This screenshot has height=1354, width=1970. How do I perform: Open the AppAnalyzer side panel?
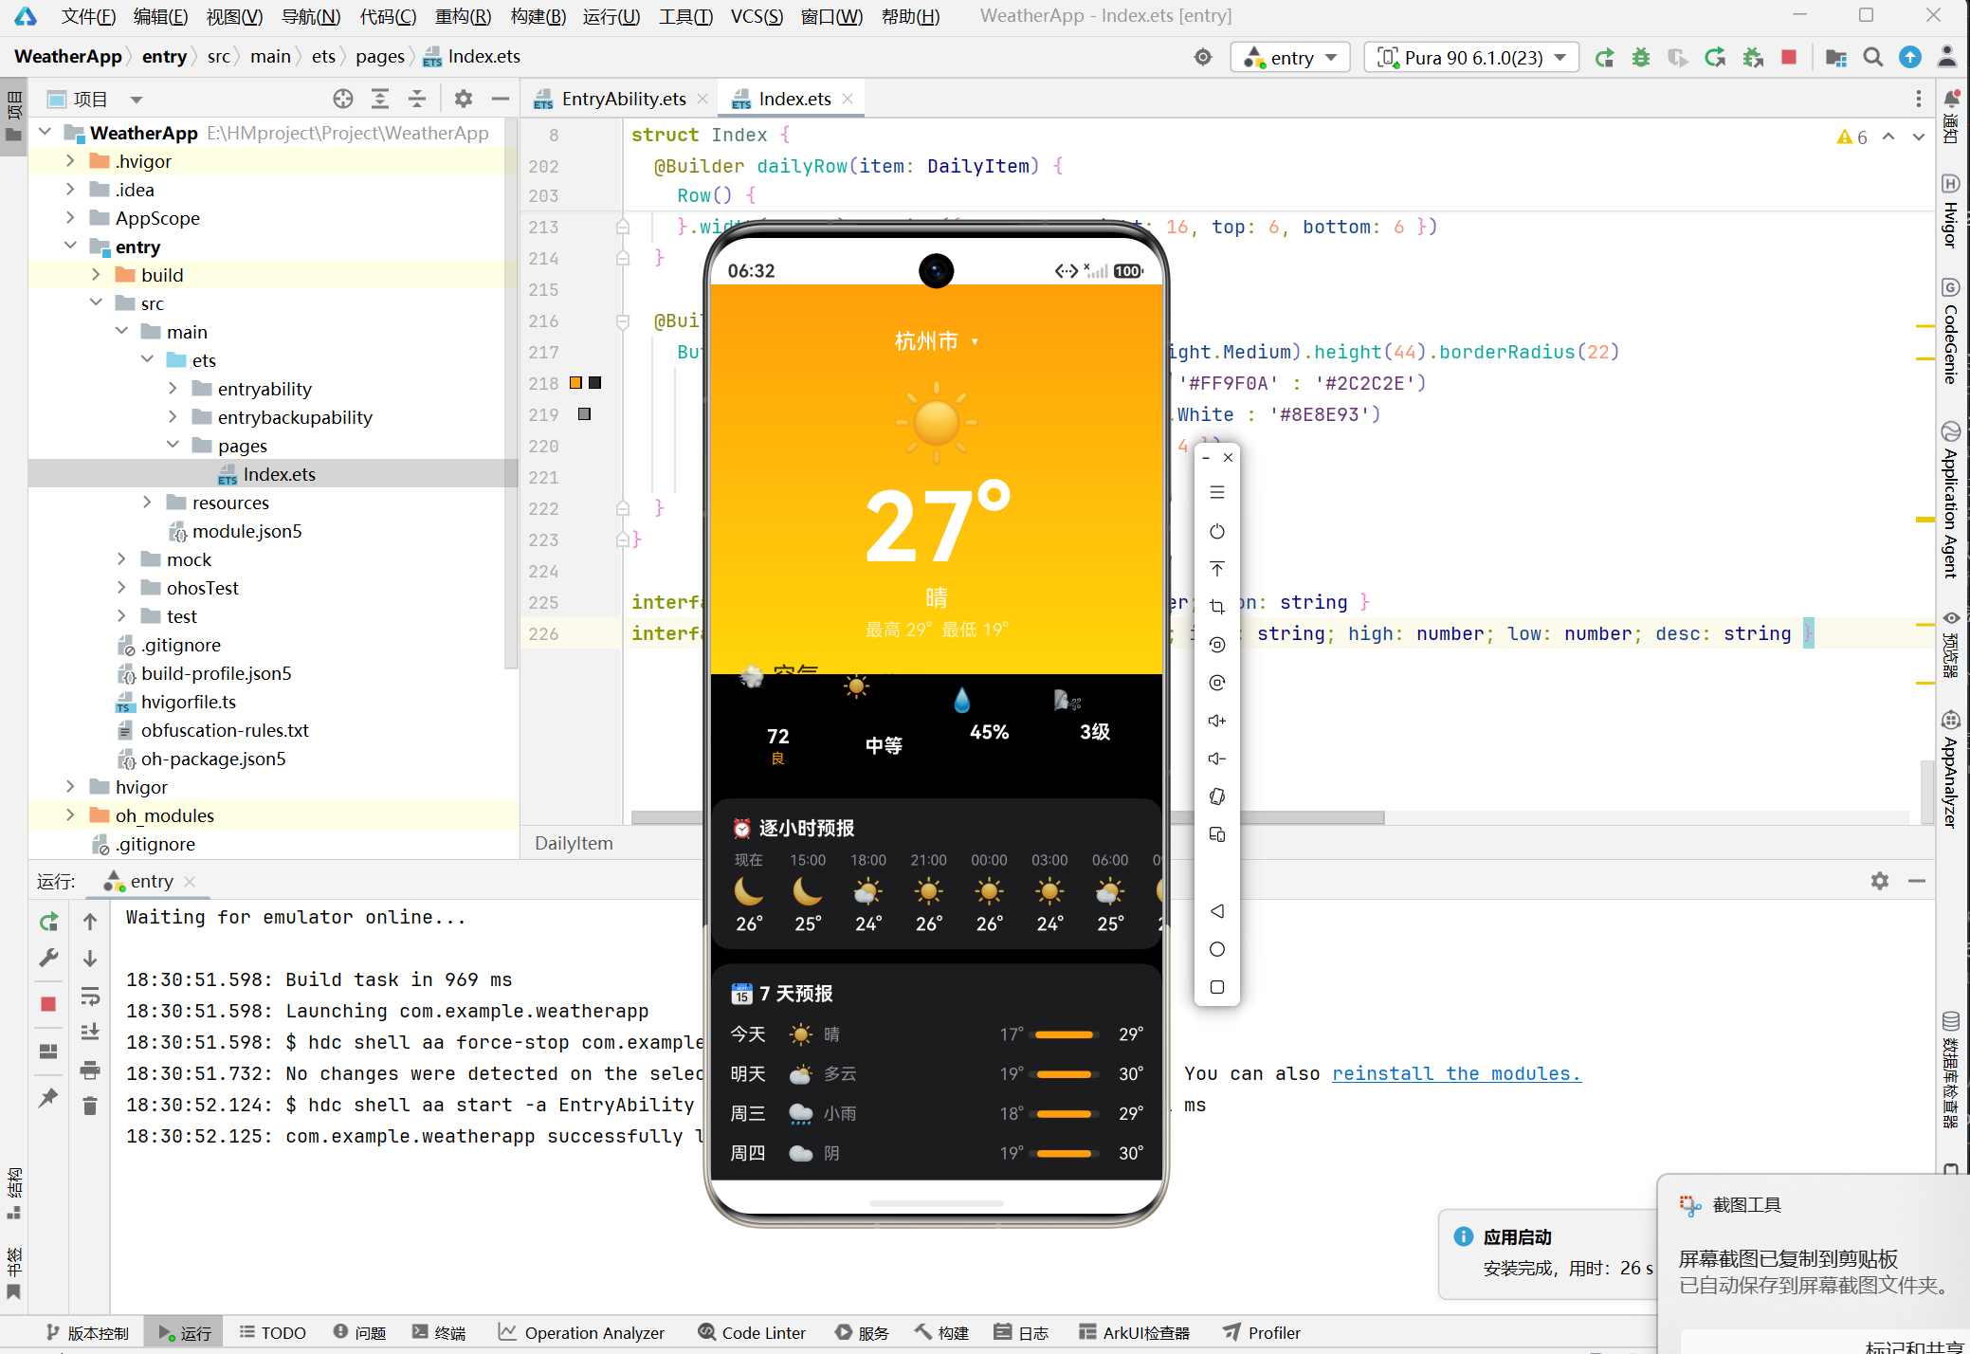tap(1950, 769)
